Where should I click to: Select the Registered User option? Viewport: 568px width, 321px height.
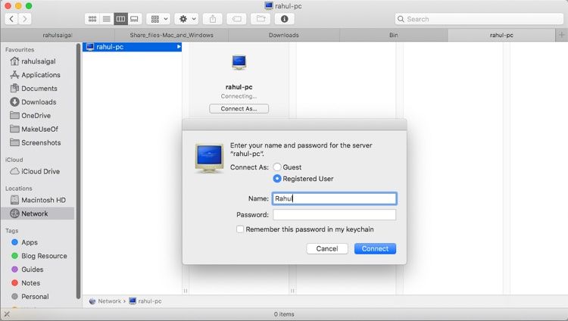click(x=277, y=179)
